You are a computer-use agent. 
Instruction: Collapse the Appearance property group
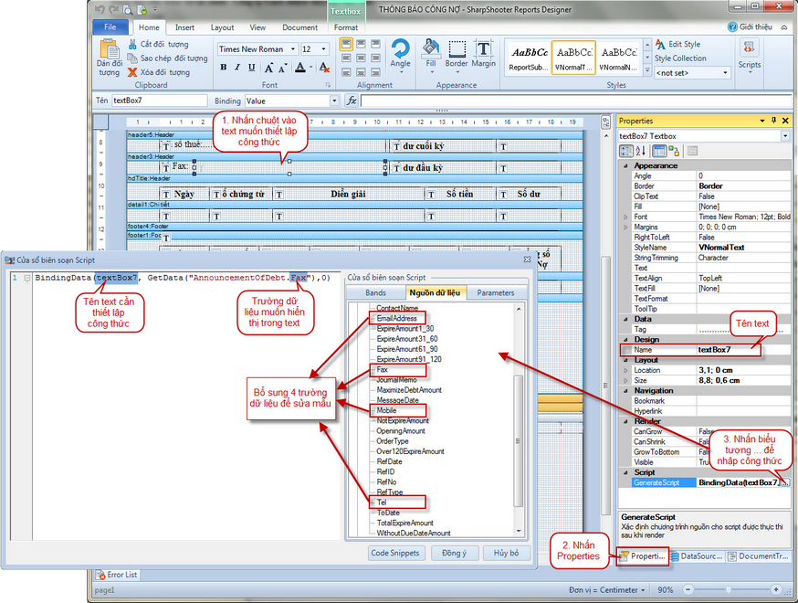click(625, 165)
